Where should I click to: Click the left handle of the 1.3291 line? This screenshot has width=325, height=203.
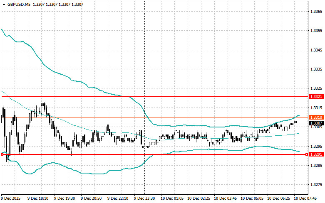2,154
